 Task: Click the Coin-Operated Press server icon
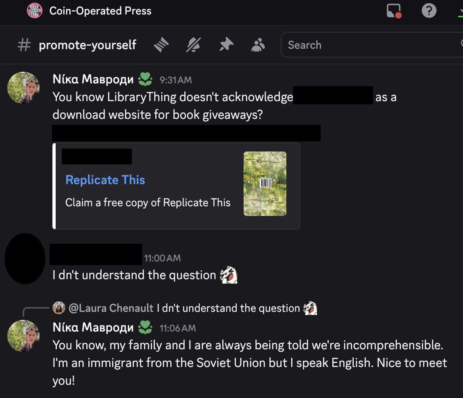pos(35,11)
